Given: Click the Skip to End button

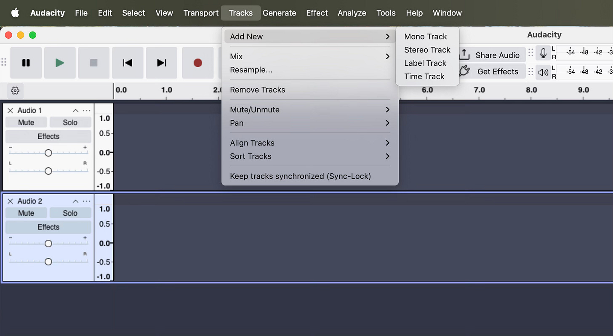Looking at the screenshot, I should (161, 63).
